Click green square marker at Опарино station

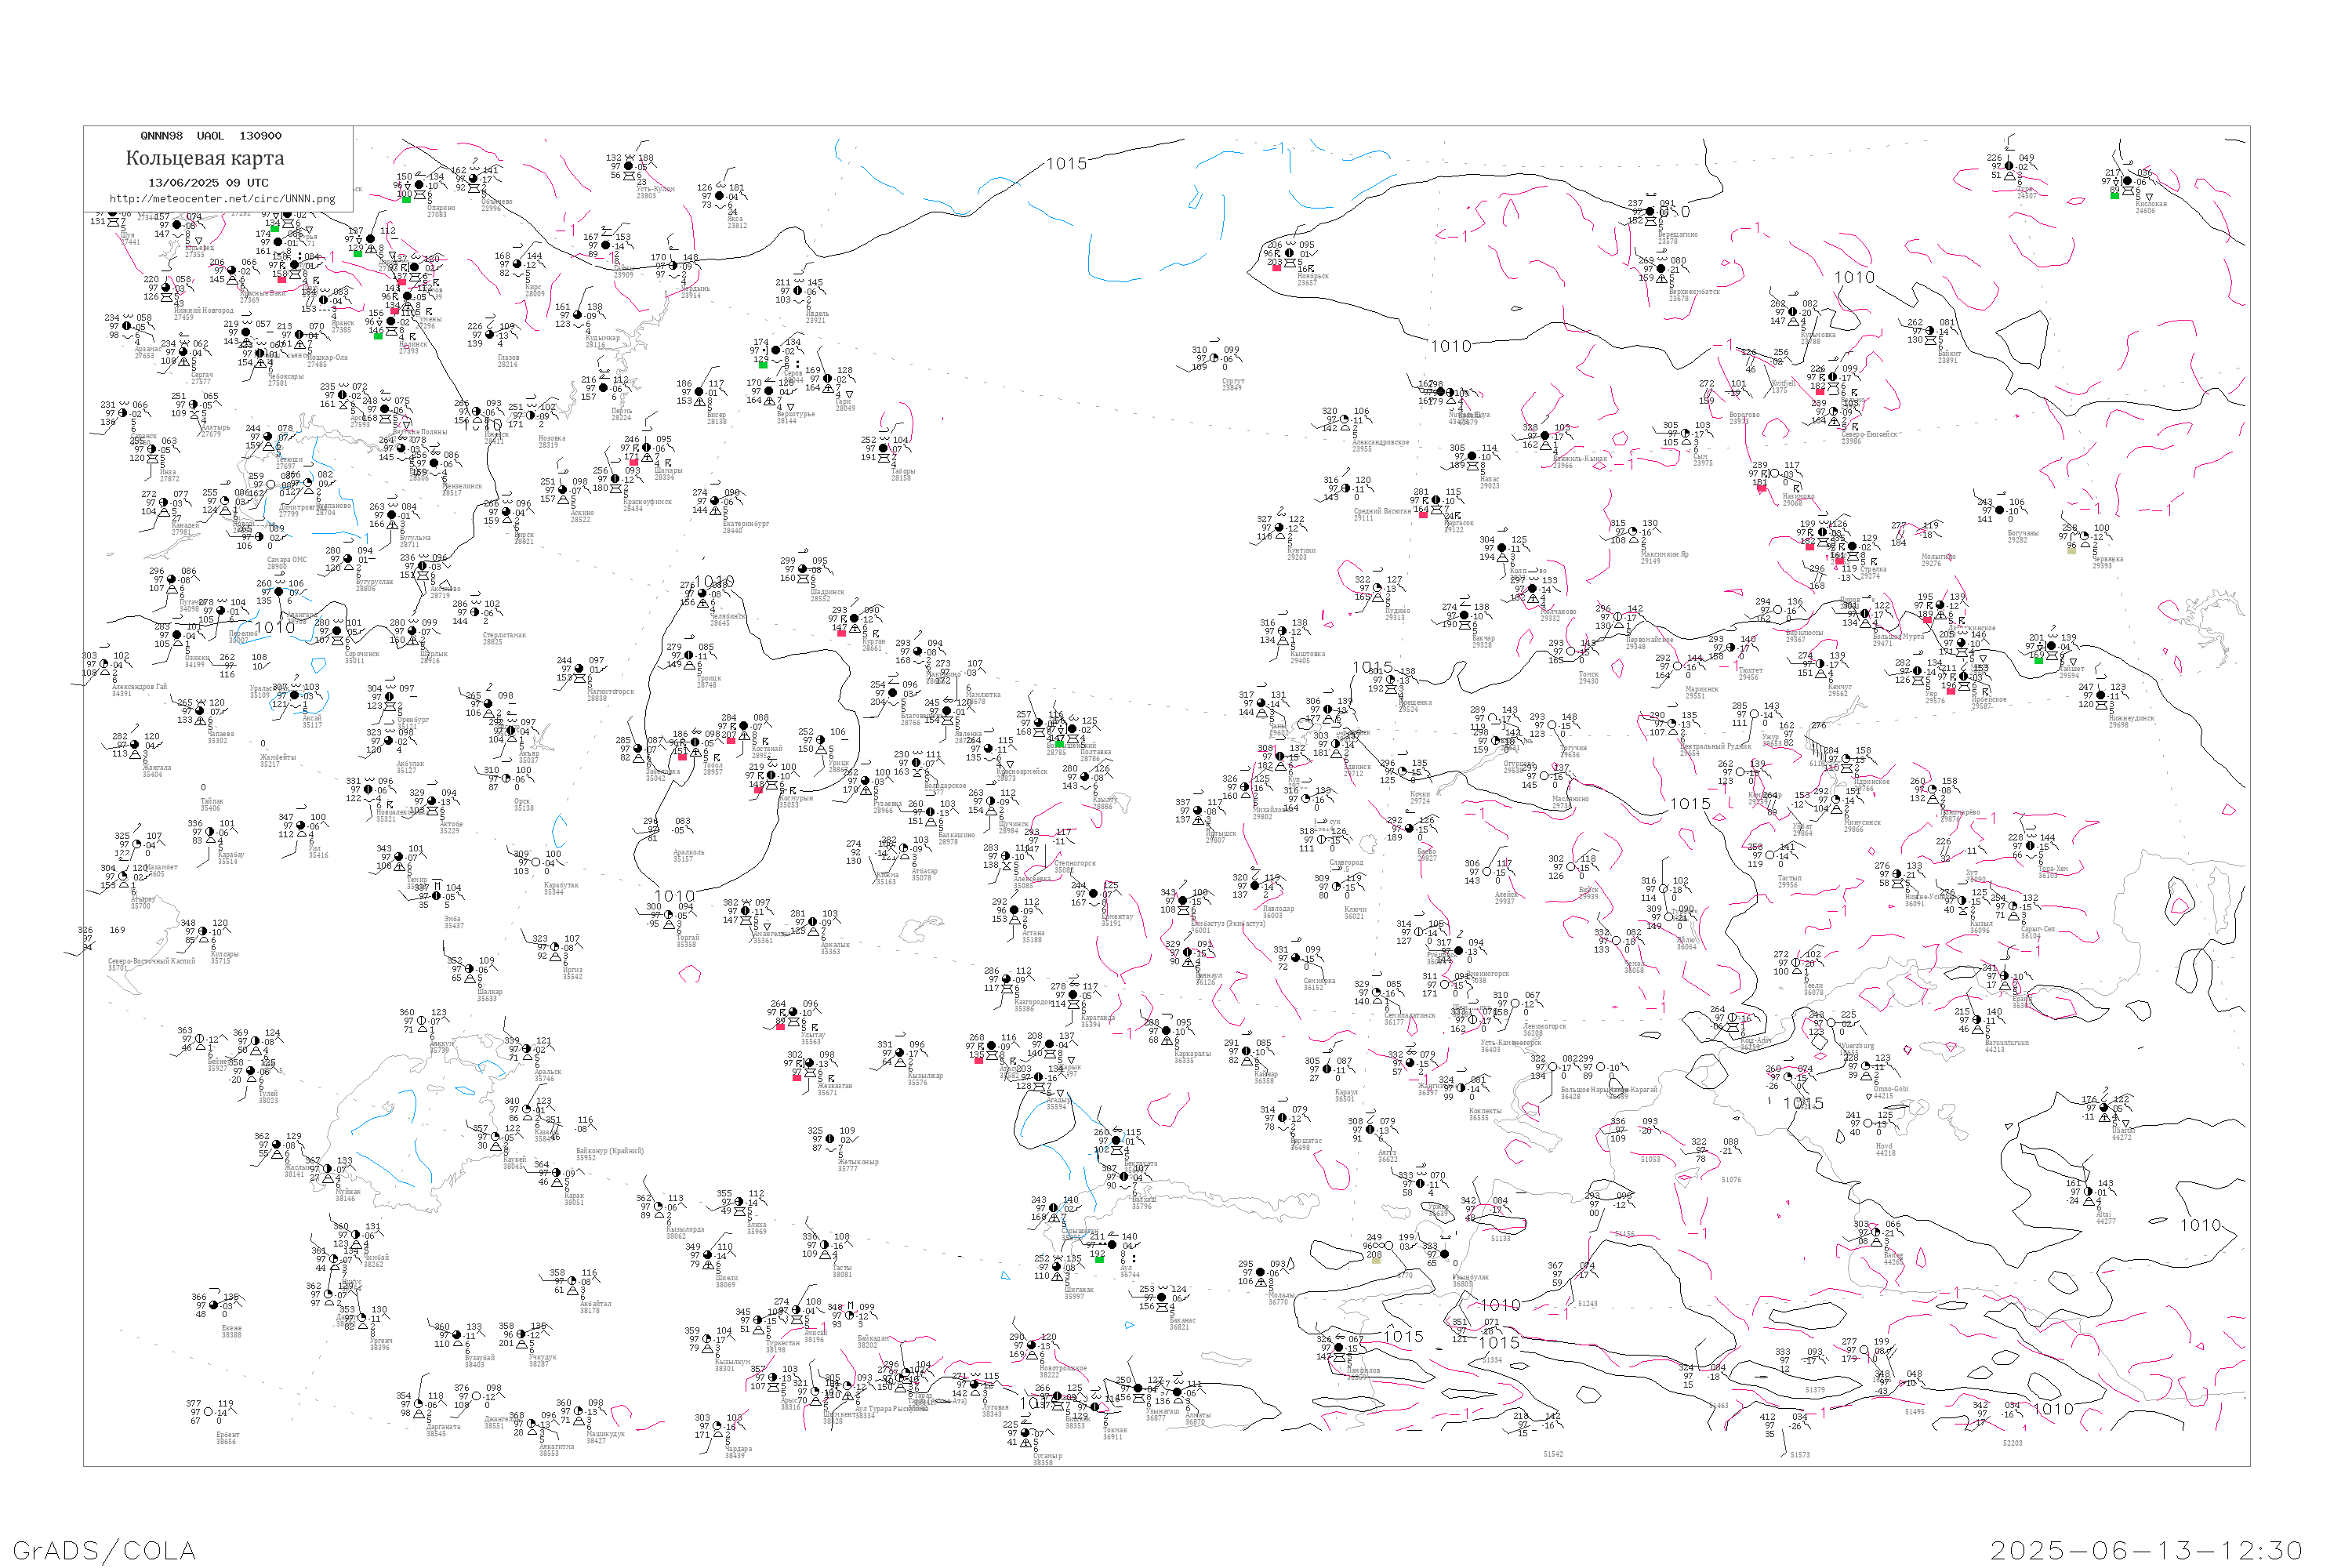pos(406,199)
